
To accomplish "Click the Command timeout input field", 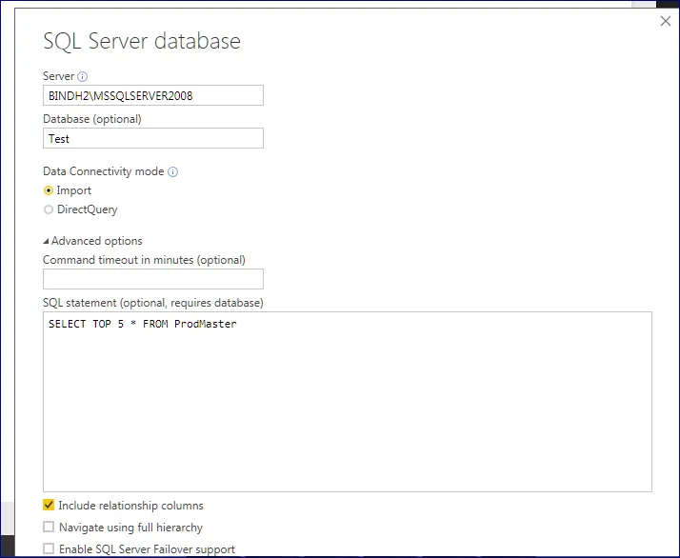I will (x=153, y=279).
